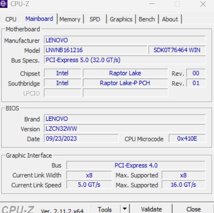Select BIOS version LZCN32WW
214x213 pixels.
(x=125, y=129)
